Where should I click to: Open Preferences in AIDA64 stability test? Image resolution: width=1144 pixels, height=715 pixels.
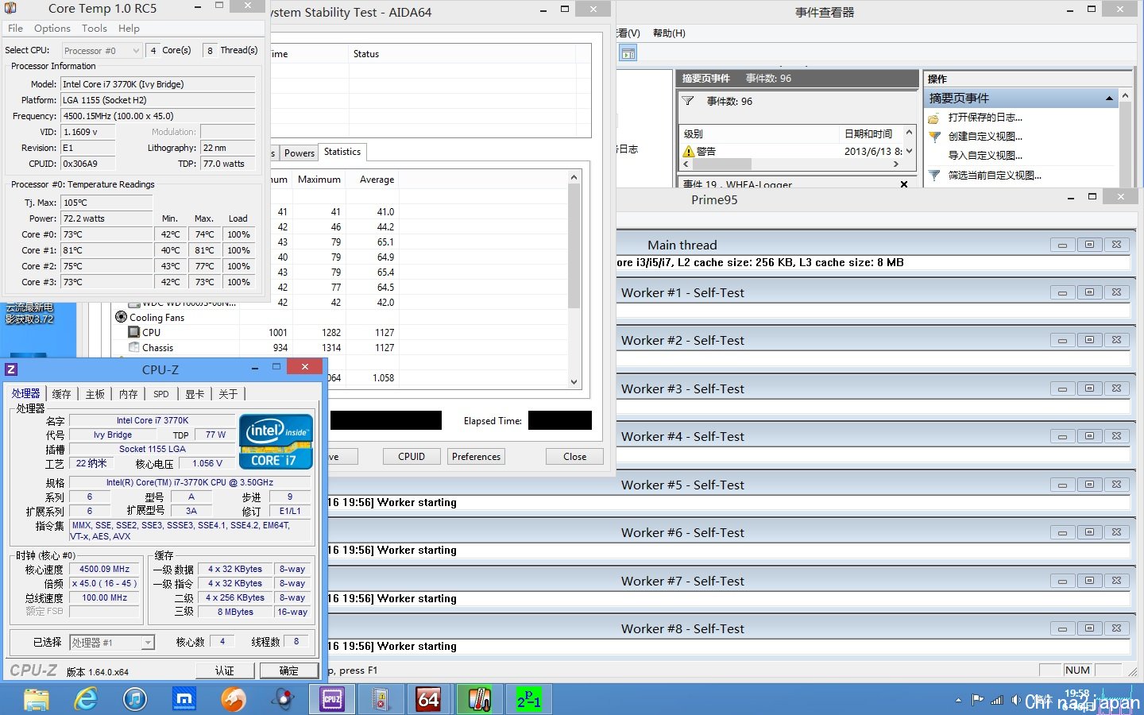tap(477, 457)
